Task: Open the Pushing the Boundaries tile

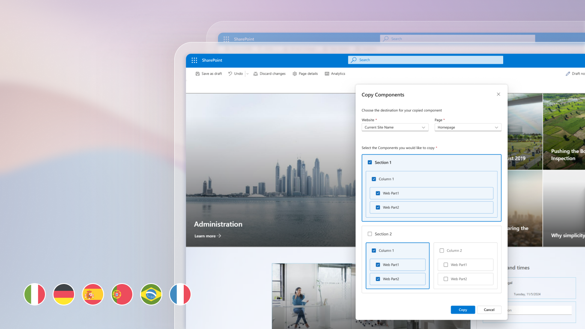Action: point(564,132)
